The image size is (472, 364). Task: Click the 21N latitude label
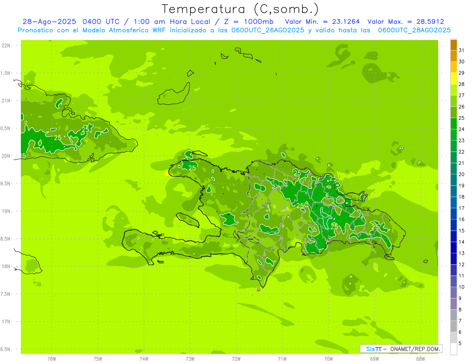click(6, 101)
